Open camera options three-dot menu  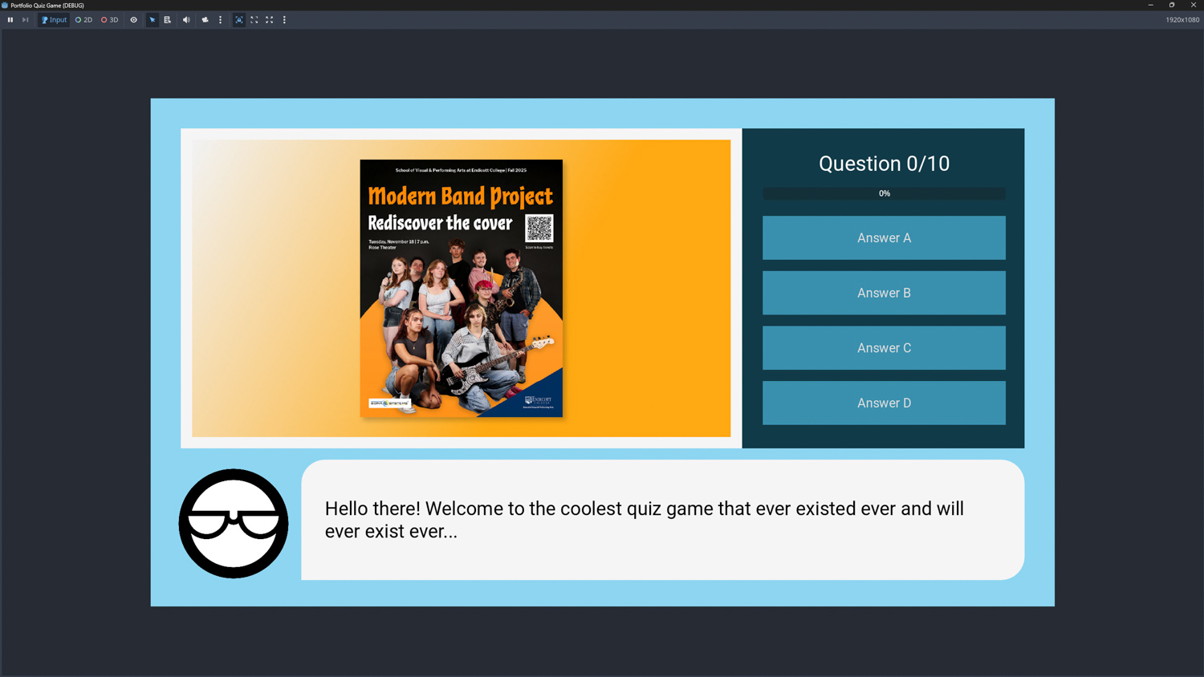pos(221,20)
